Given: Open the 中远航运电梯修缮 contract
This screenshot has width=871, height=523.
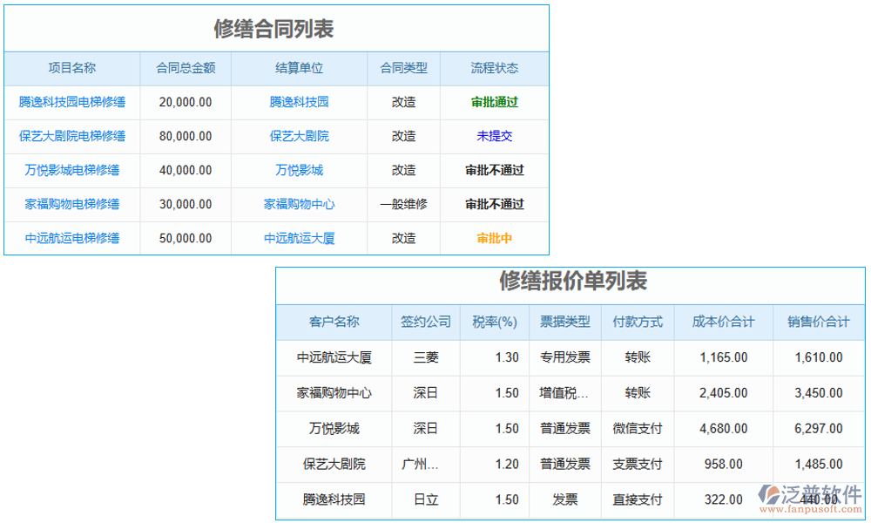Looking at the screenshot, I should point(73,238).
